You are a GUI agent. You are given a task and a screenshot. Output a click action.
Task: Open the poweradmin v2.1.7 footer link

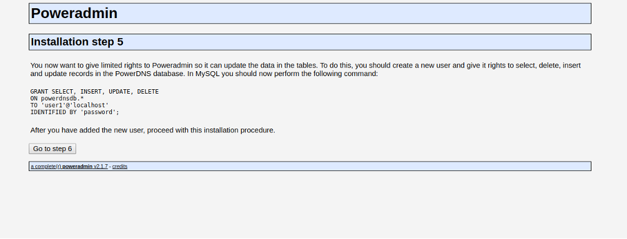(x=69, y=166)
